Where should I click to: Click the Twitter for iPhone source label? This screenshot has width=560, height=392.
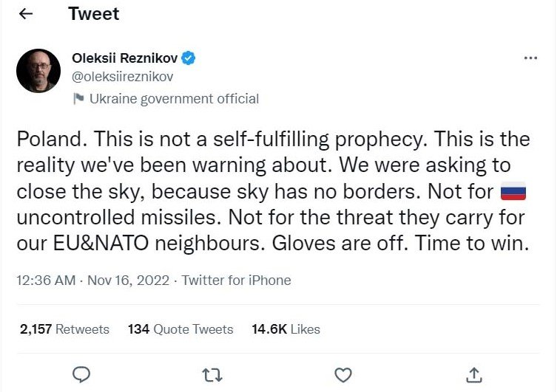coord(236,281)
